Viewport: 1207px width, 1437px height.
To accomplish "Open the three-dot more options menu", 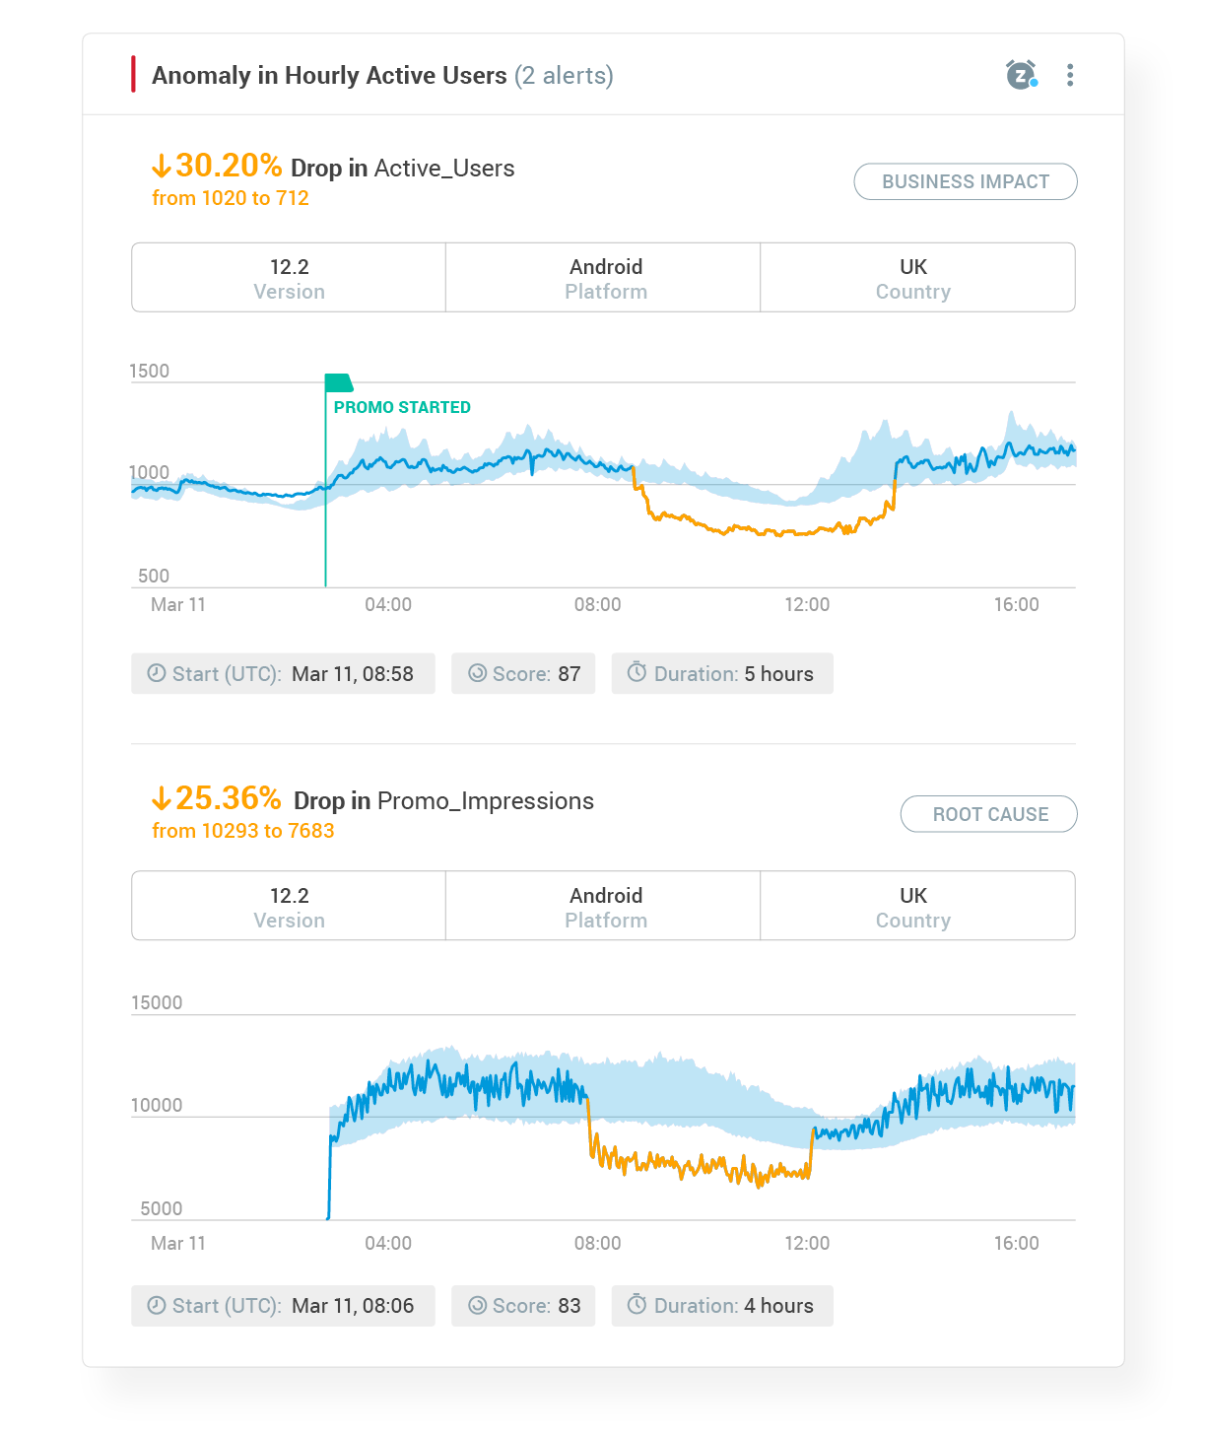I will 1070,75.
